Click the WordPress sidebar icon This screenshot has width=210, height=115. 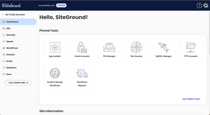tap(4, 48)
